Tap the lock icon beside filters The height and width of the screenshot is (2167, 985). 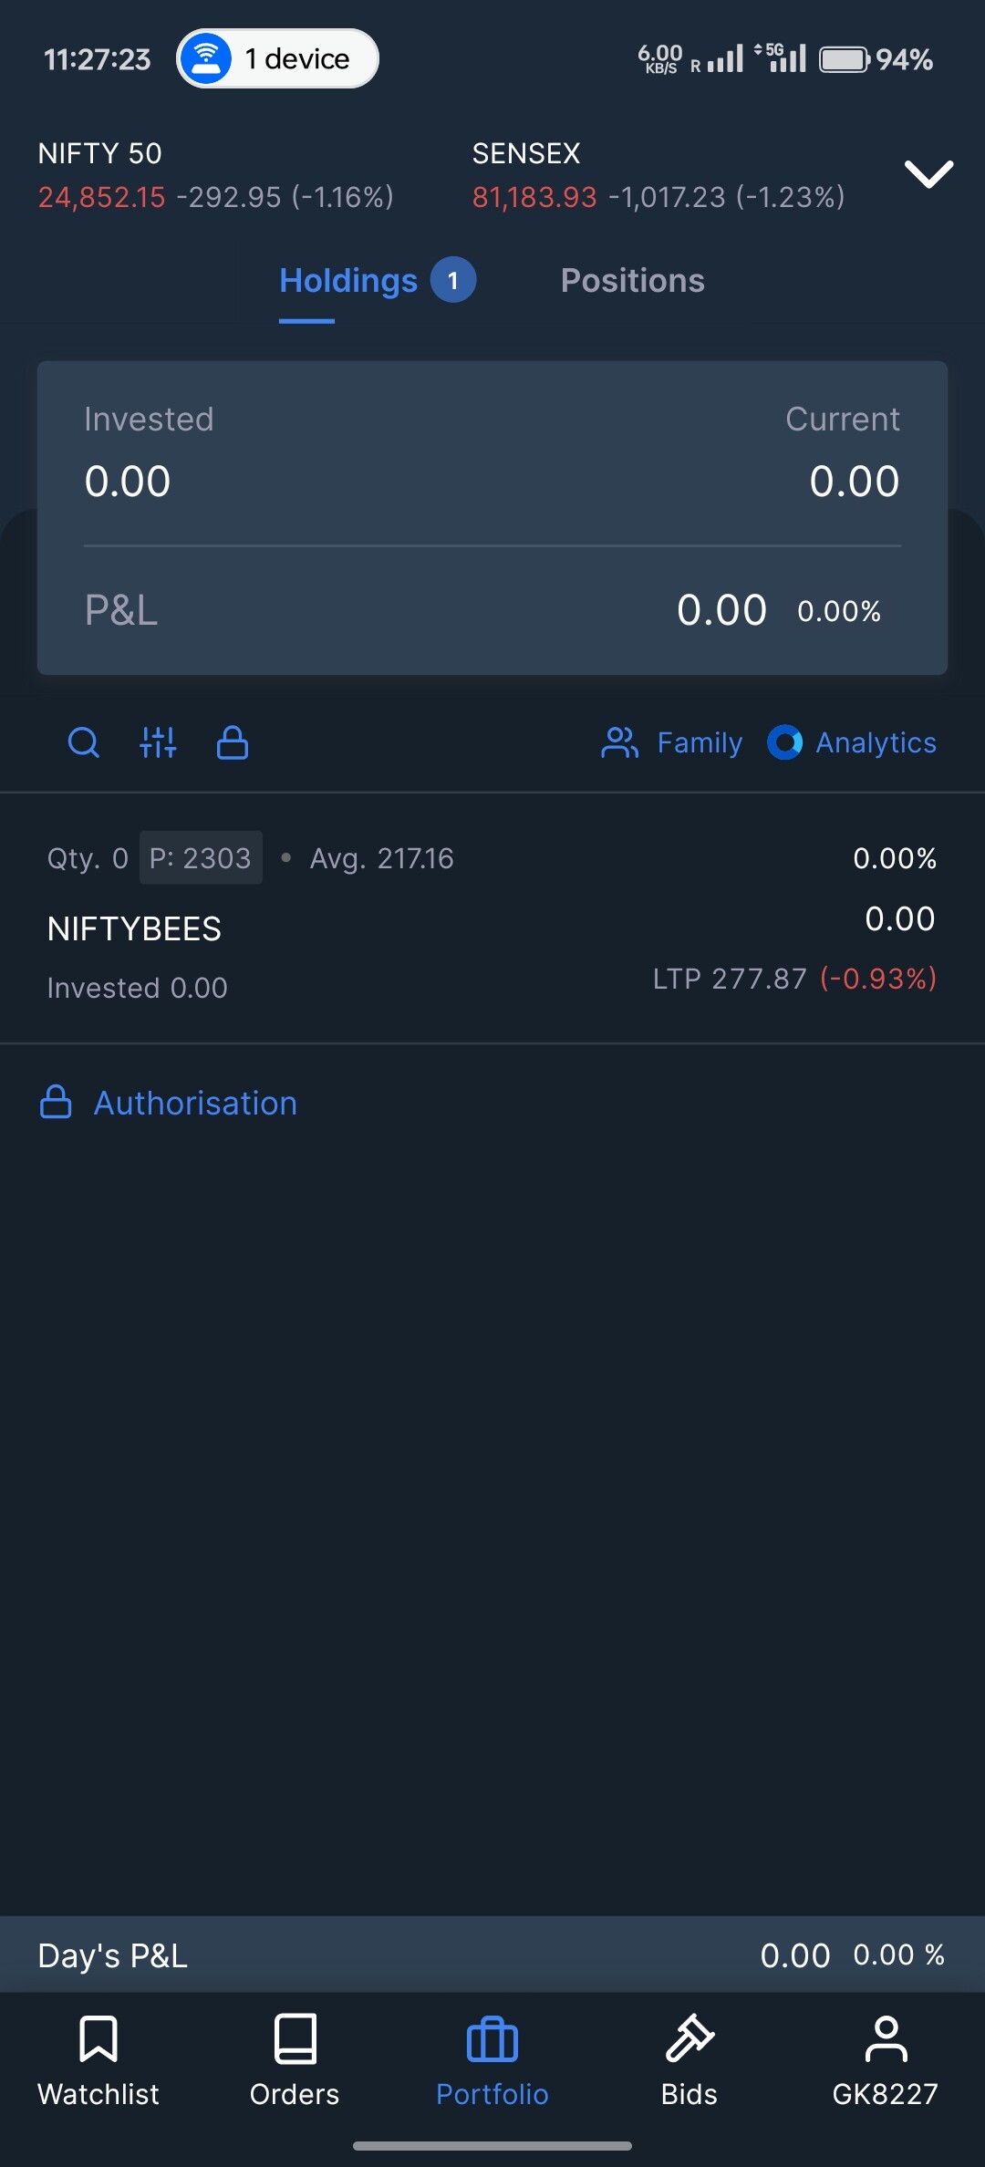[x=233, y=742]
